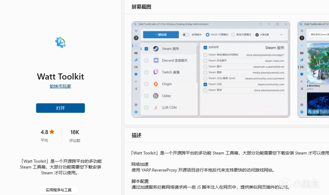Screen dimensions: 329x195
Task: Check the Steam 好友聊天 checkbox
Action: coord(205,61)
